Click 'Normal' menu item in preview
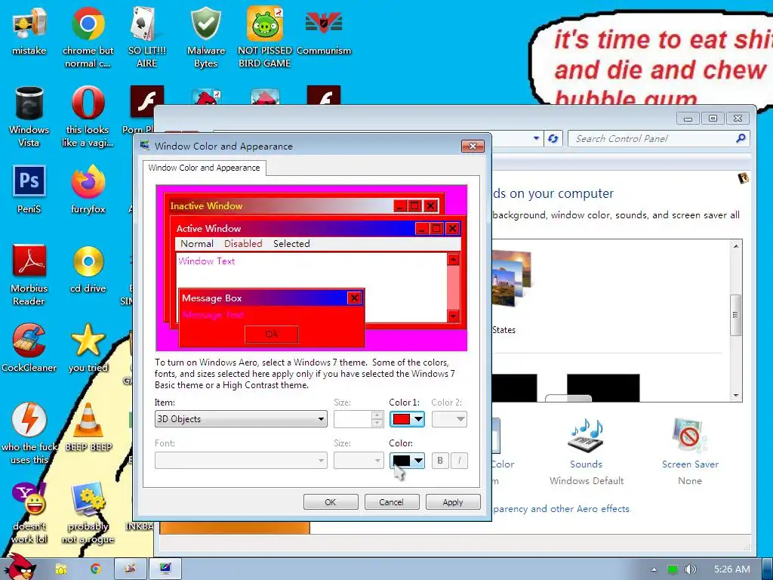Viewport: 773px width, 580px height. coord(197,244)
